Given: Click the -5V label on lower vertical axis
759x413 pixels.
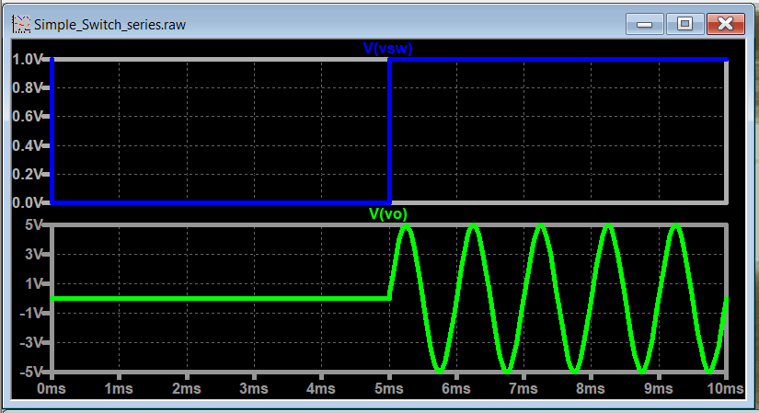Looking at the screenshot, I should click(x=31, y=372).
